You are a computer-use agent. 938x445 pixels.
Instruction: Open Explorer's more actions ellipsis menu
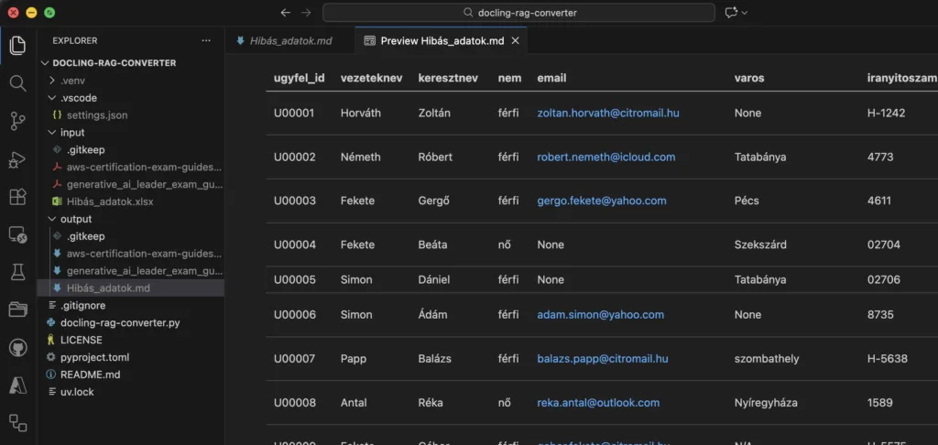point(206,41)
